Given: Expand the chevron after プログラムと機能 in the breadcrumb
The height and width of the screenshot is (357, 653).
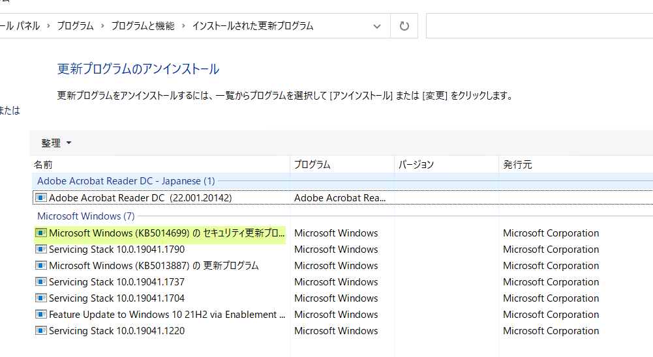Looking at the screenshot, I should click(183, 26).
